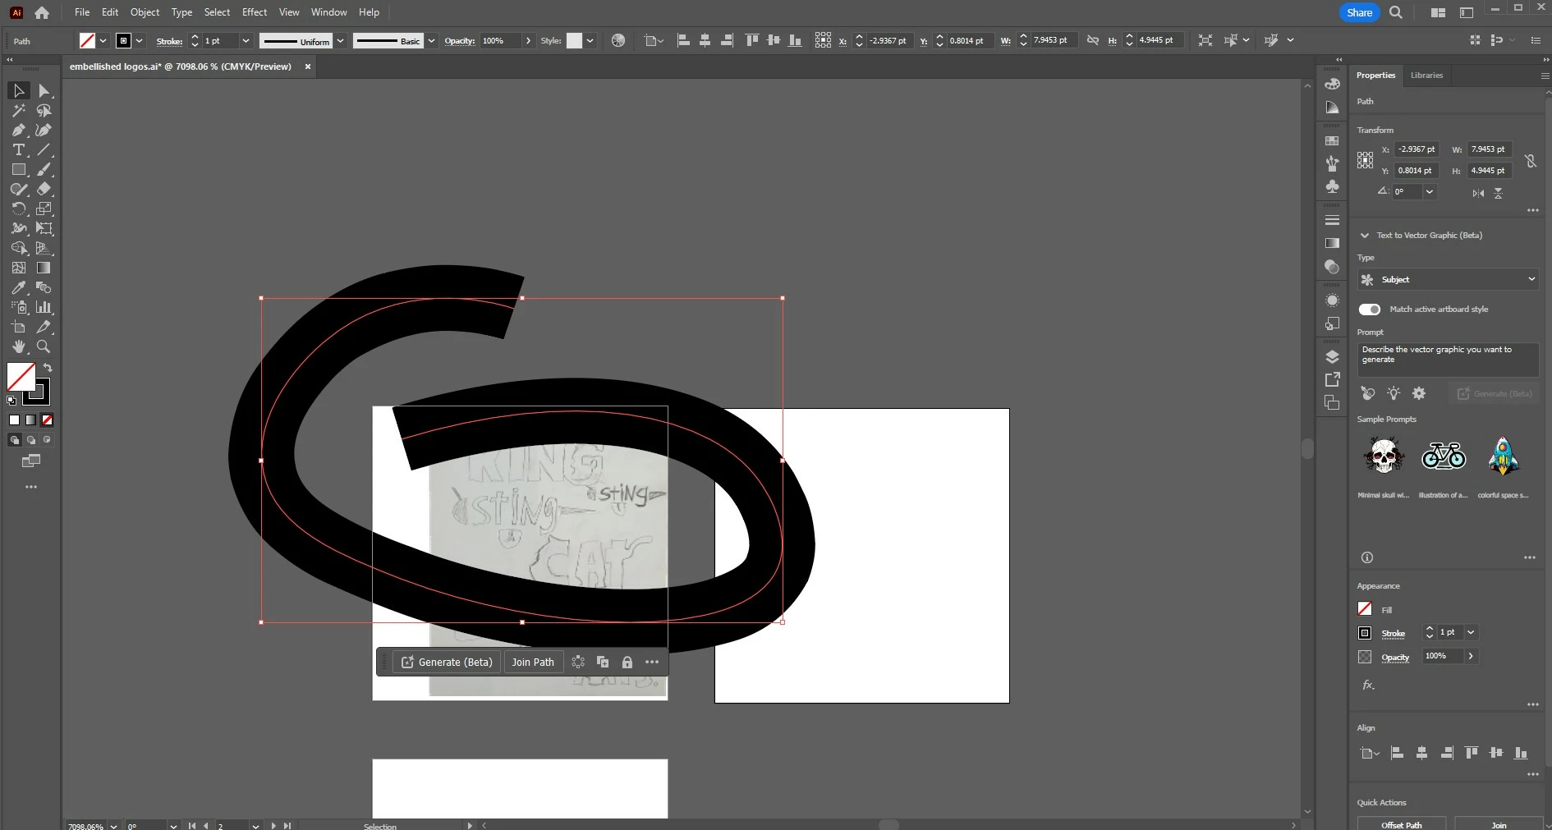This screenshot has height=830, width=1552.
Task: Click the Offset Path quick action
Action: pyautogui.click(x=1402, y=823)
